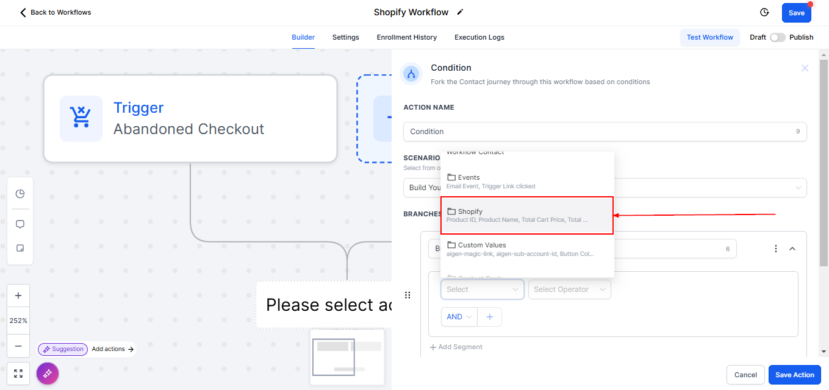The image size is (829, 390).
Task: Open the purple AI assistant button
Action: point(48,373)
